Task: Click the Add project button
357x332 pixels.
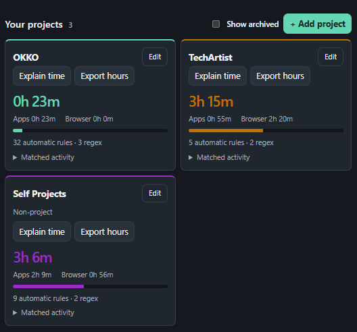Action: (317, 24)
